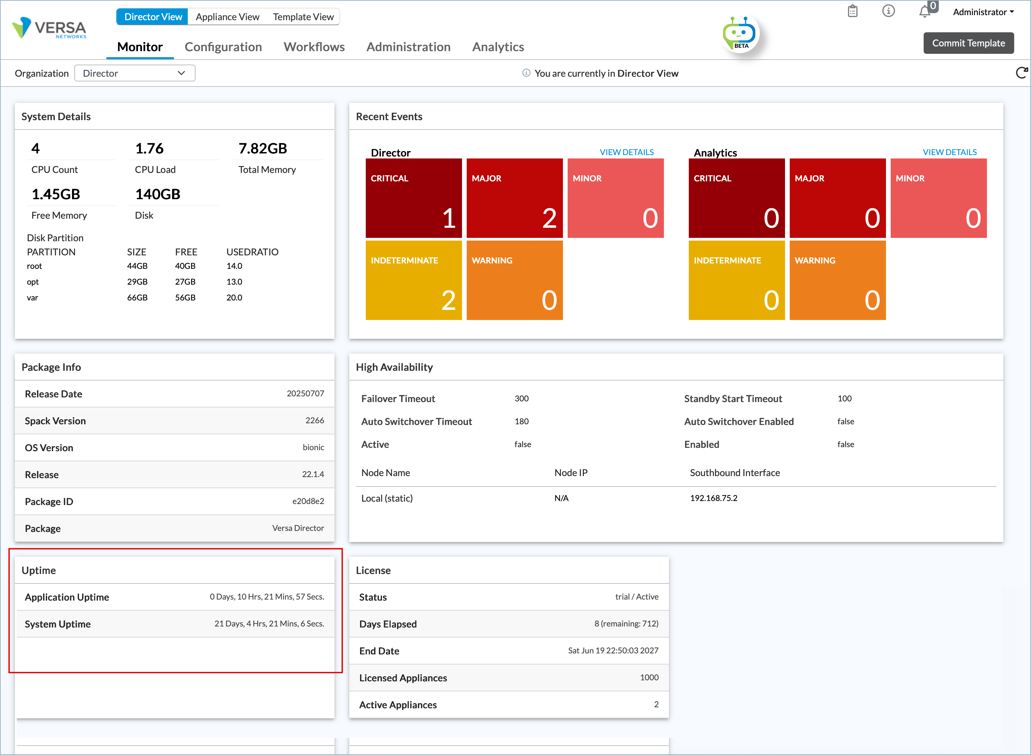Switch to Template View
The width and height of the screenshot is (1031, 755).
[x=303, y=17]
